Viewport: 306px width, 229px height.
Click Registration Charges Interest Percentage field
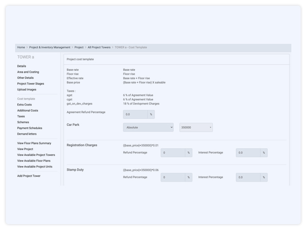248,153
